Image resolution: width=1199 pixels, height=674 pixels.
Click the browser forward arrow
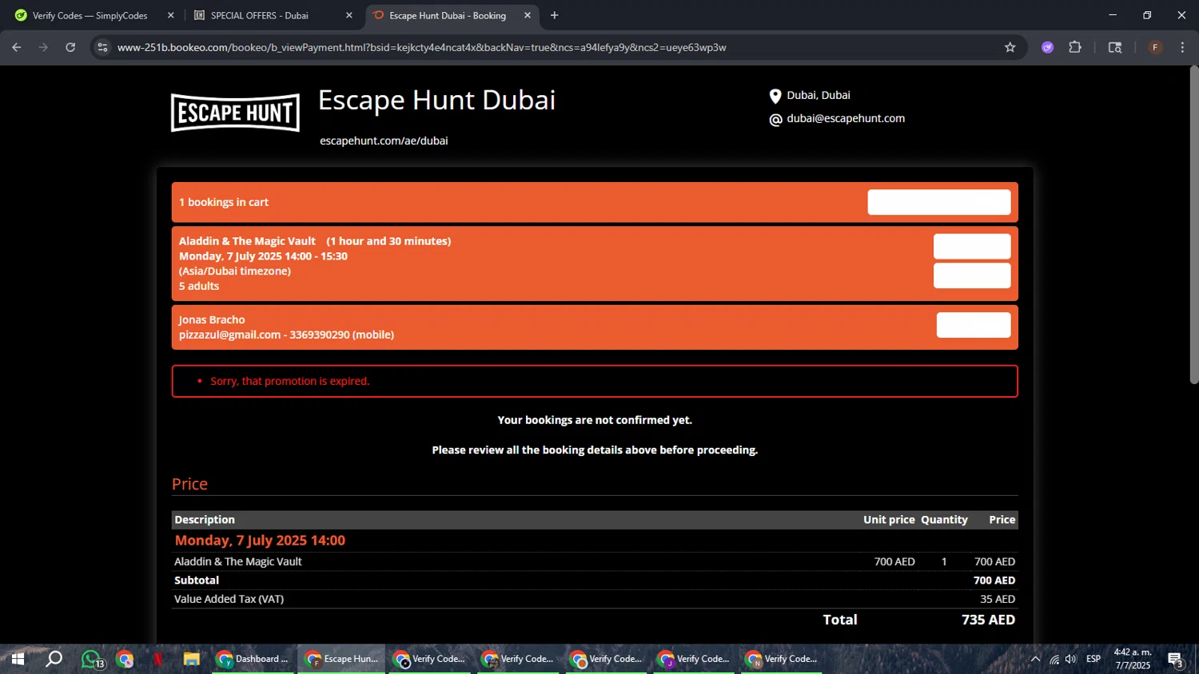43,47
